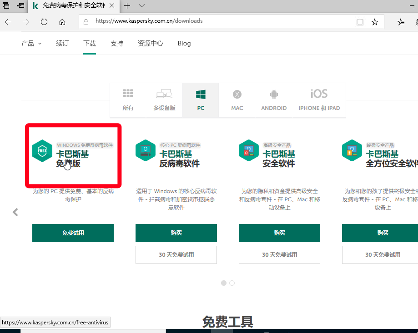Select the ANDROID platform tab

(x=274, y=100)
